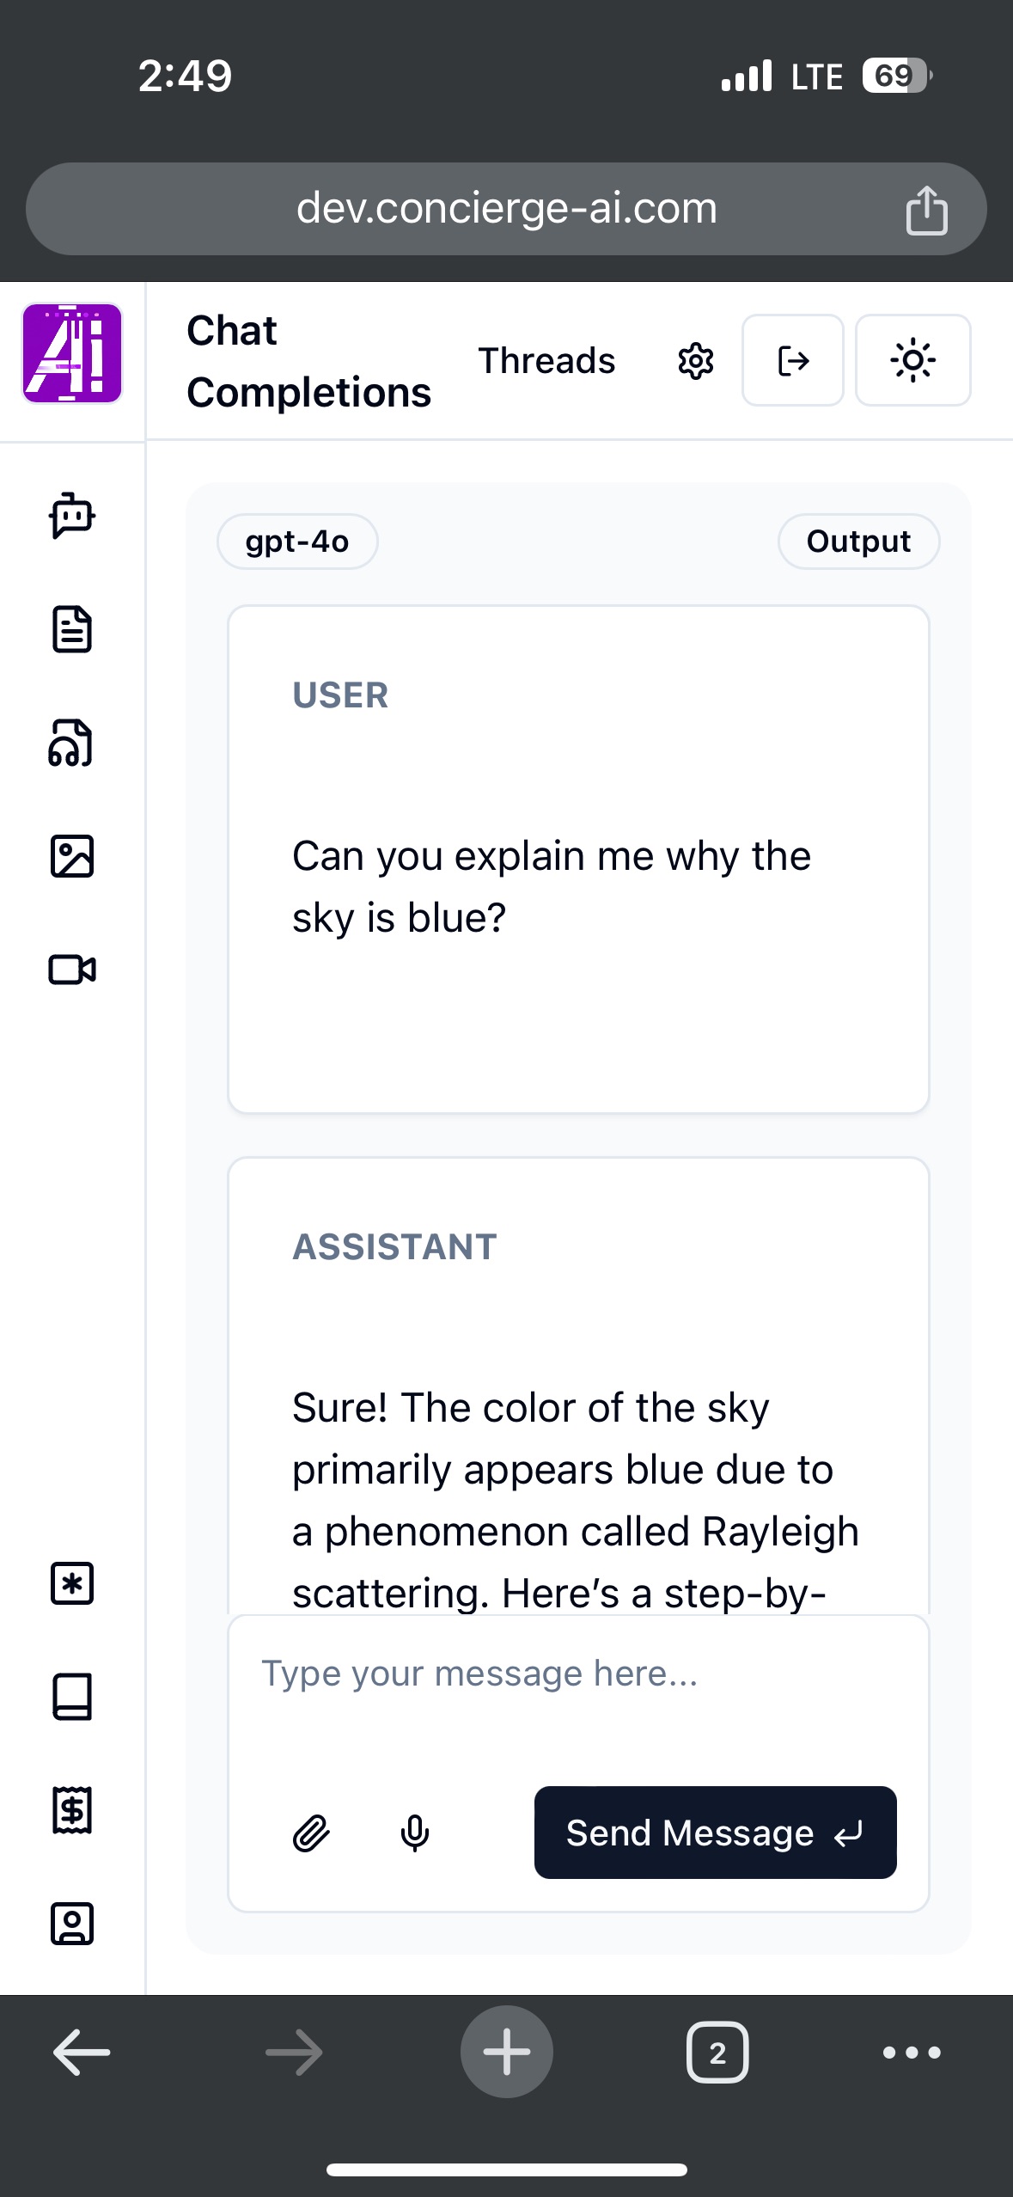Open the image generation sidebar icon
Viewport: 1013px width, 2197px height.
[72, 856]
